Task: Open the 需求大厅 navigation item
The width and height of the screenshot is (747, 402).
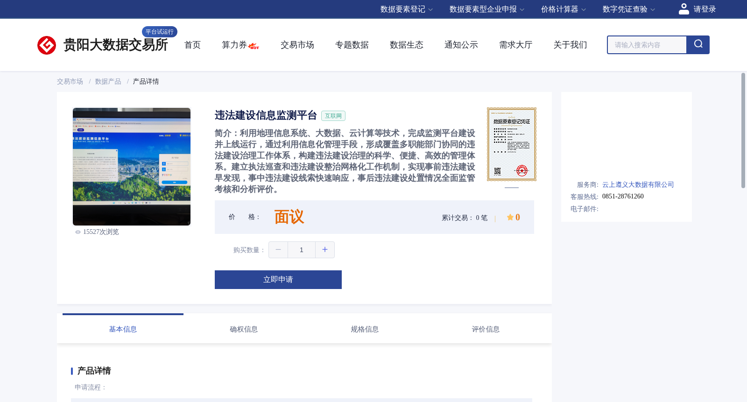Action: point(516,45)
